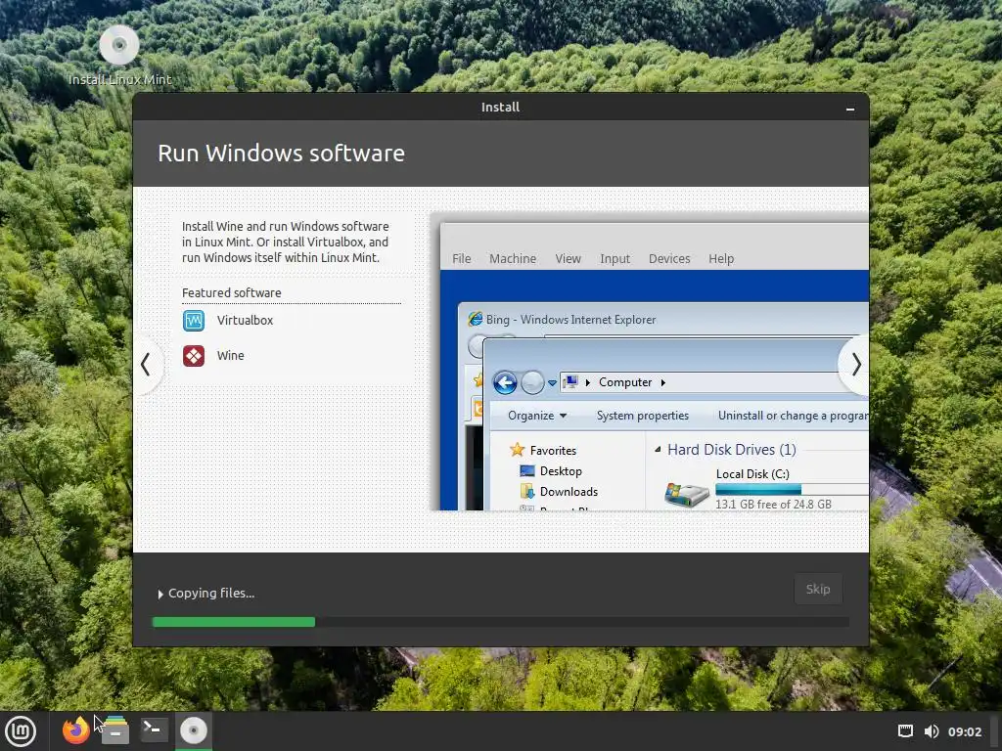
Task: Click the View menu in the slideshow image
Action: [x=568, y=258]
